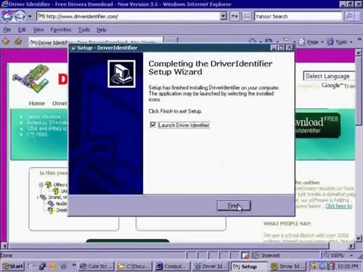Image resolution: width=363 pixels, height=272 pixels.
Task: Click the Yahoo! Search box
Action: pyautogui.click(x=298, y=16)
